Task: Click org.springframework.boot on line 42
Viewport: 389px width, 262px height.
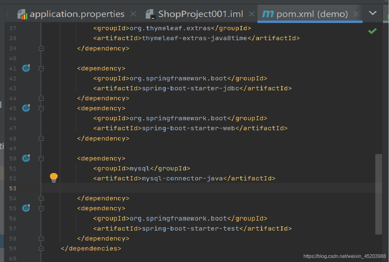Action: pyautogui.click(x=178, y=78)
